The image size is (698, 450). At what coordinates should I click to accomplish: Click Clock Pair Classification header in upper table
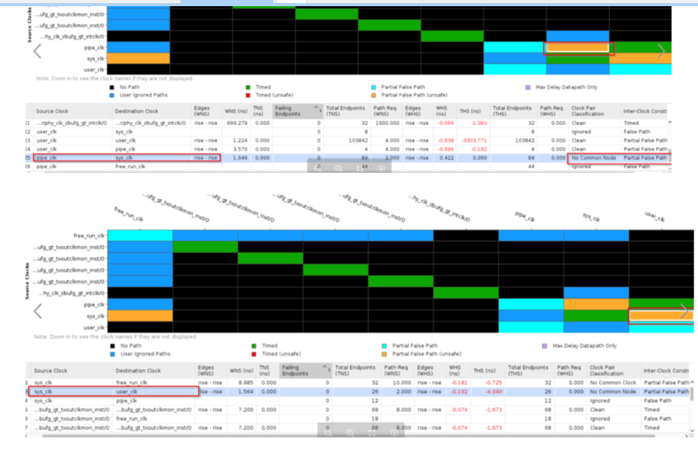pyautogui.click(x=595, y=111)
